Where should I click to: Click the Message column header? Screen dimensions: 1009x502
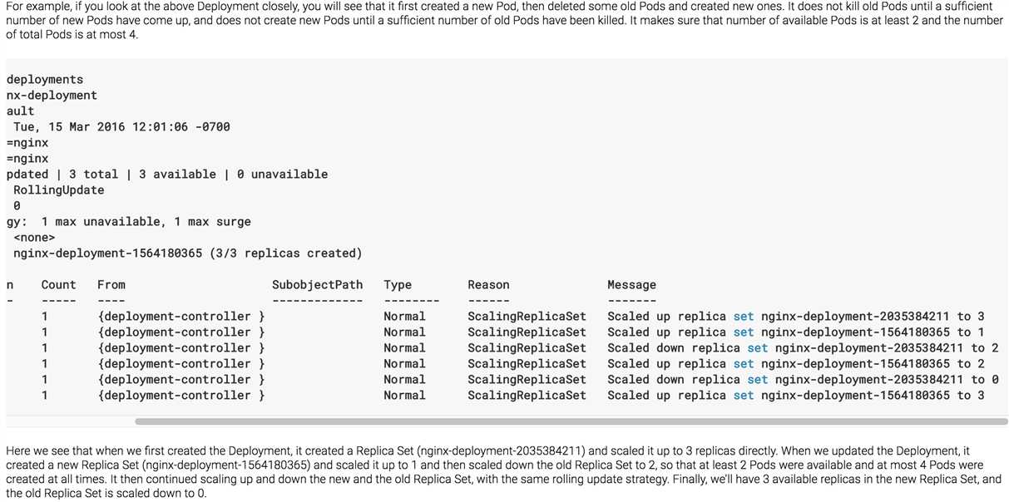631,284
